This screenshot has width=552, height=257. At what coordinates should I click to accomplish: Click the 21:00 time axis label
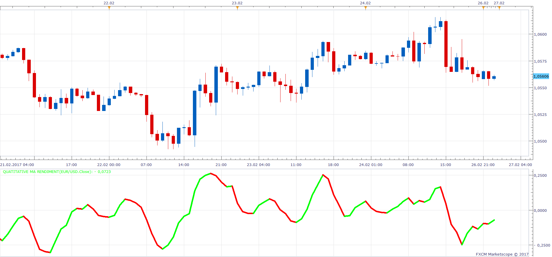coord(221,165)
